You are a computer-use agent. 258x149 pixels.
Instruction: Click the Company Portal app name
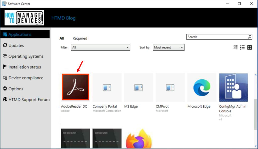(105, 106)
